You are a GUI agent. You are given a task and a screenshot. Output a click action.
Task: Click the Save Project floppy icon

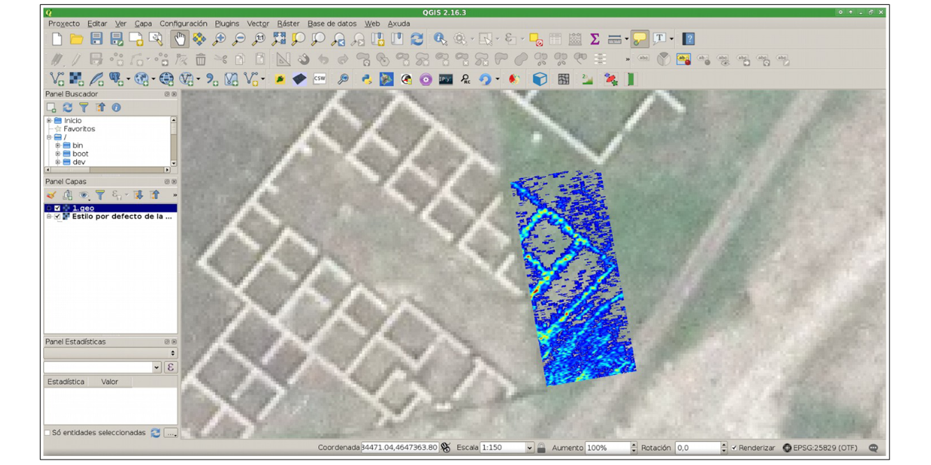point(96,39)
